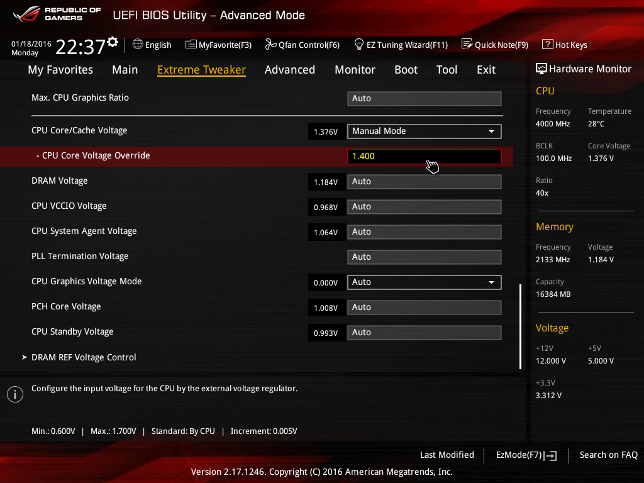Click PLL Termination Voltage Auto field
Viewport: 644px width, 483px height.
pyautogui.click(x=425, y=257)
